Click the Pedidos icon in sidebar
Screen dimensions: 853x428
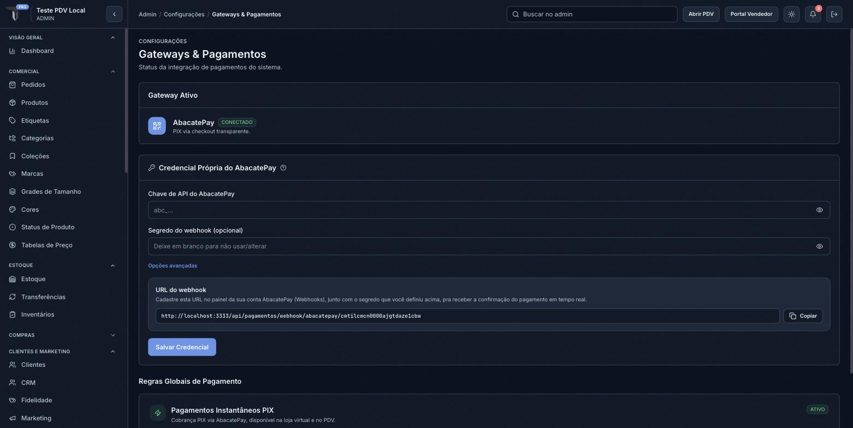point(13,85)
